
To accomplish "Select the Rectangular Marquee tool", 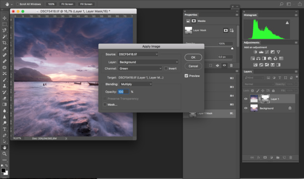I will point(4,24).
